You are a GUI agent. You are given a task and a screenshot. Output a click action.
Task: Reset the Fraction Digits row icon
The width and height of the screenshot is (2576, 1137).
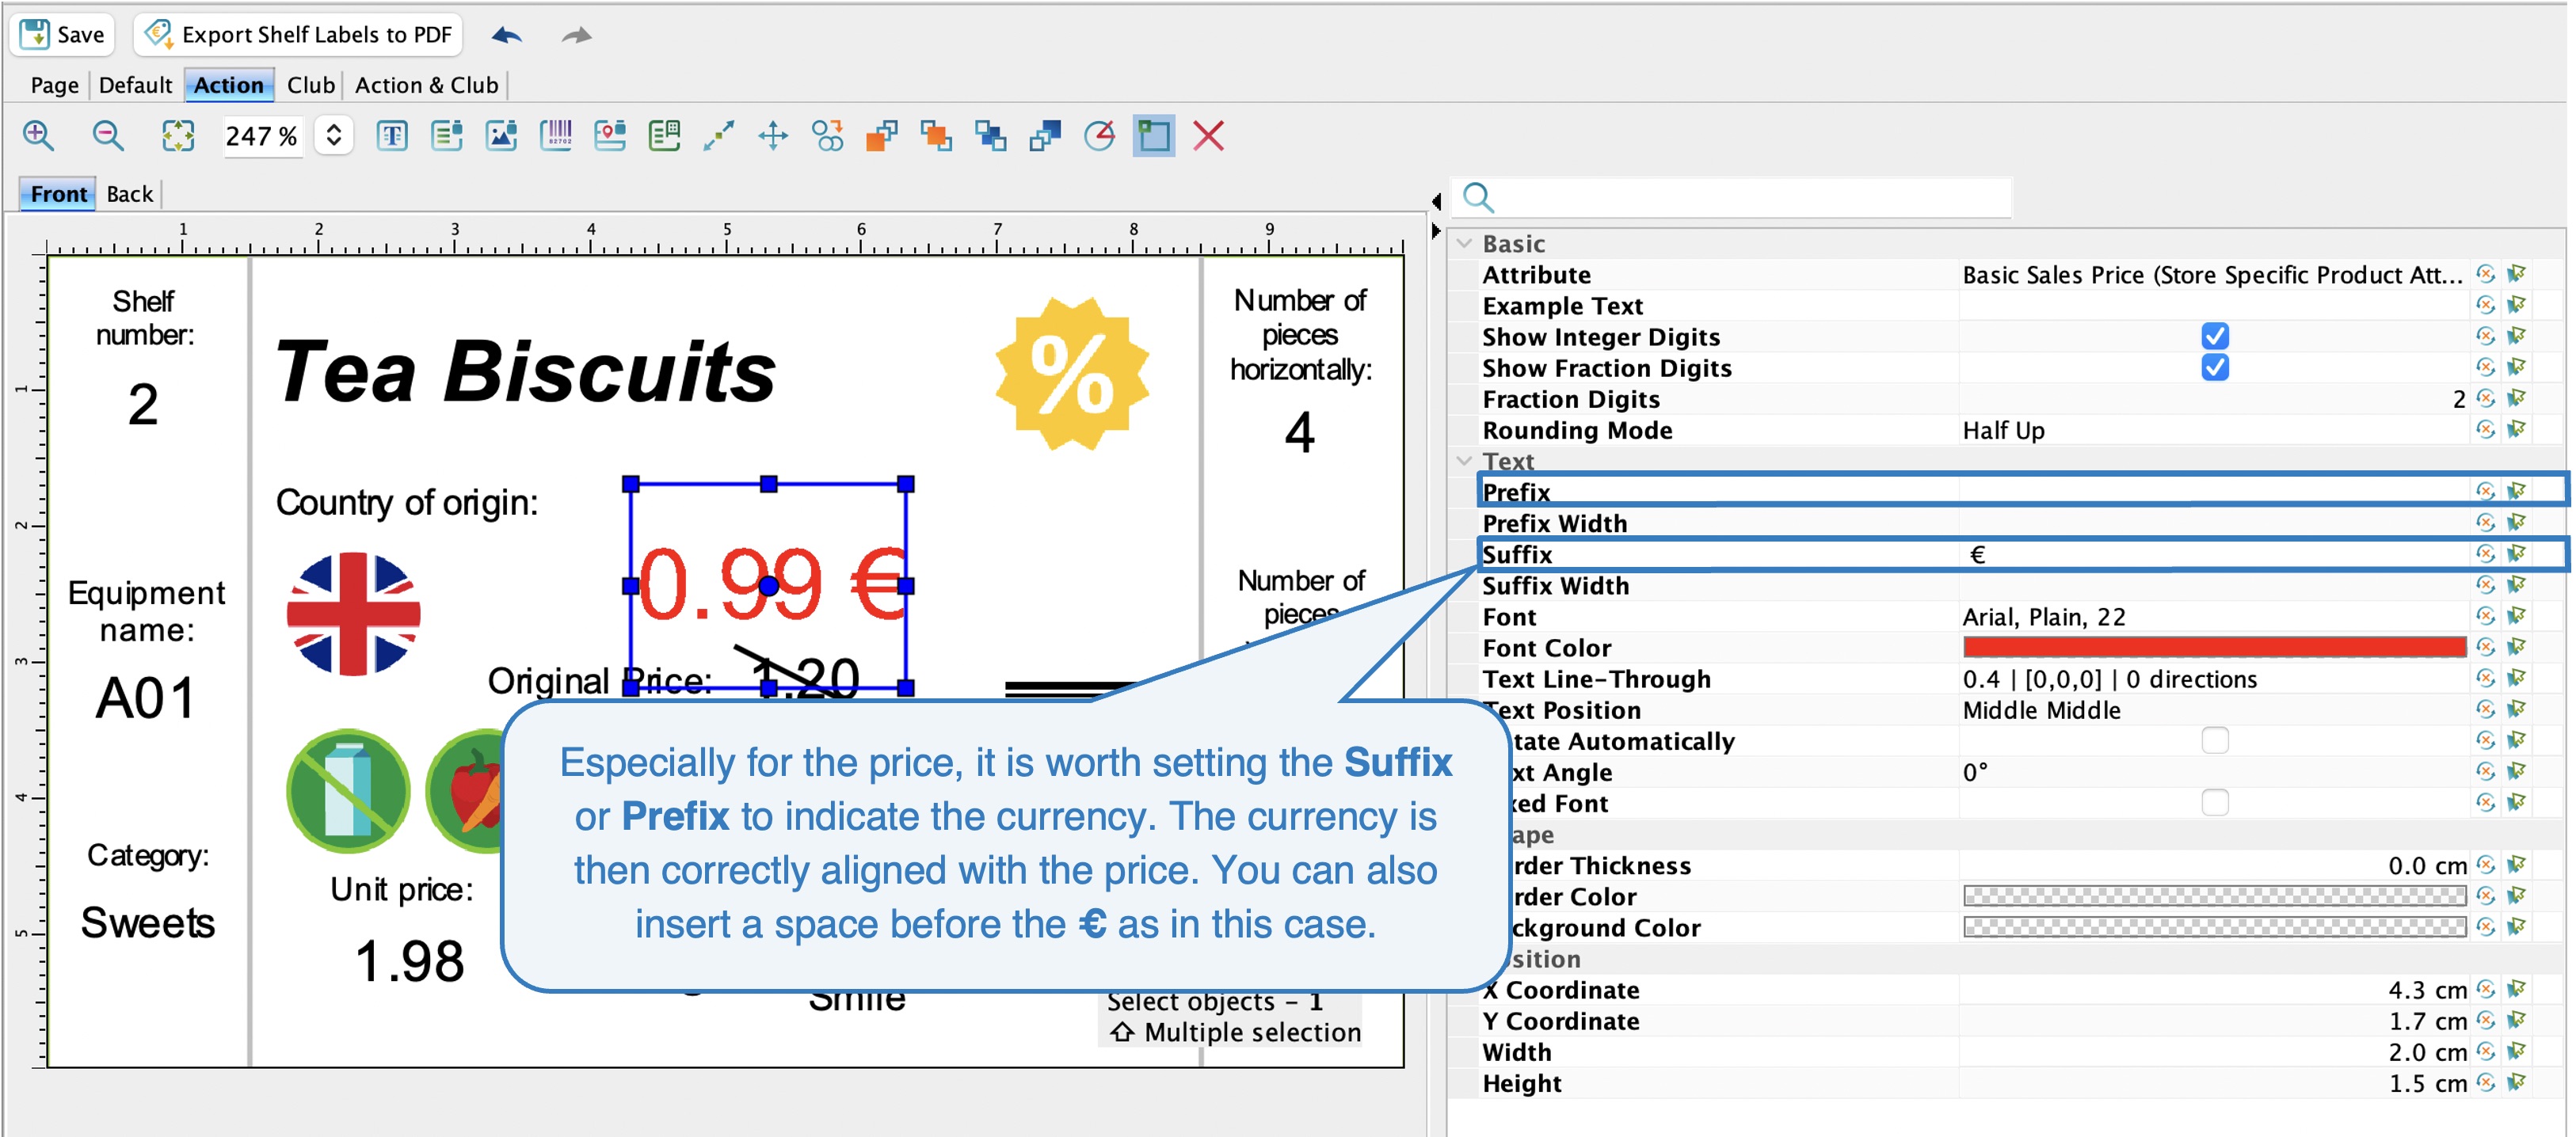pyautogui.click(x=2486, y=398)
